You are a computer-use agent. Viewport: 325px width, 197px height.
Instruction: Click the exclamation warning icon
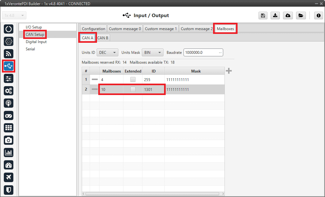point(318,16)
